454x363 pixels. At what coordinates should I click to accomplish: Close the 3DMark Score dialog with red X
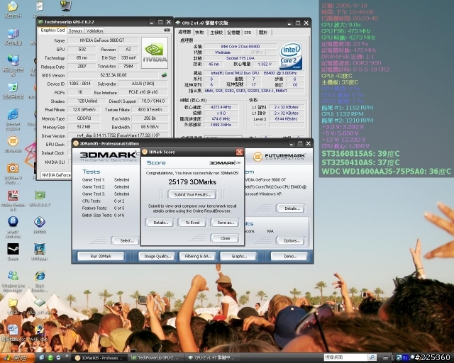[x=240, y=152]
